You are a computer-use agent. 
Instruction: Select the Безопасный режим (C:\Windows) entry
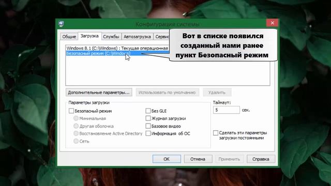point(117,53)
